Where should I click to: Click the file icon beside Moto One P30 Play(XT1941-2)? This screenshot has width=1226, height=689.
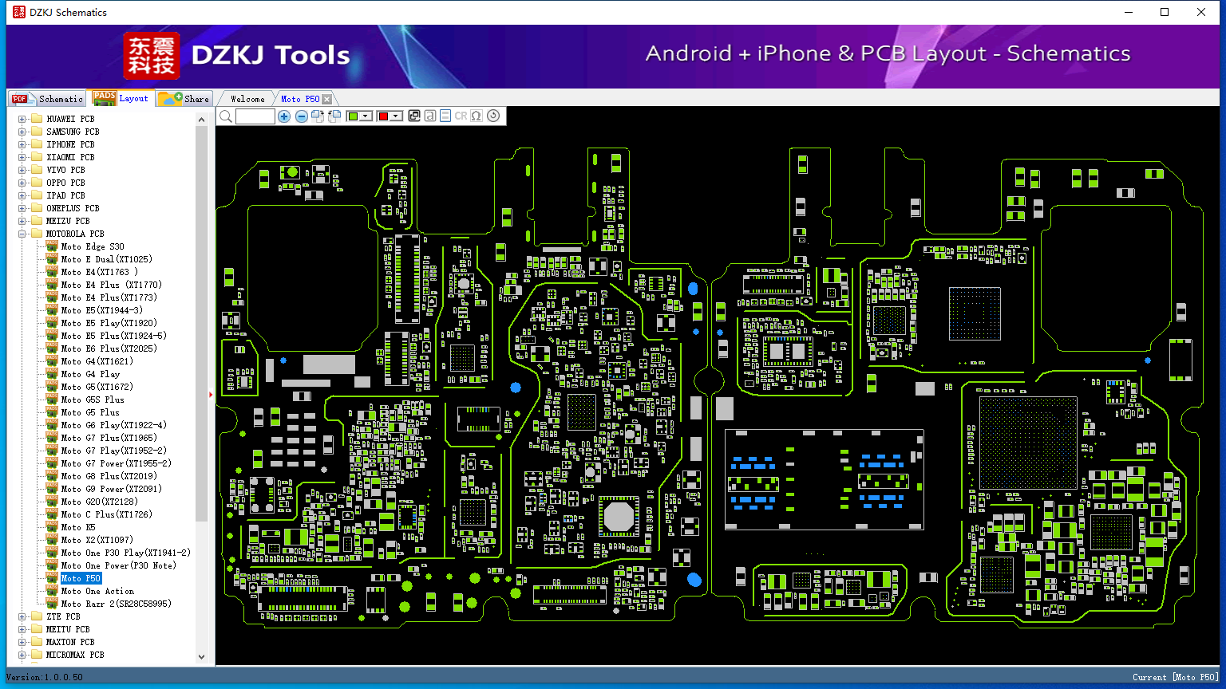(x=52, y=553)
